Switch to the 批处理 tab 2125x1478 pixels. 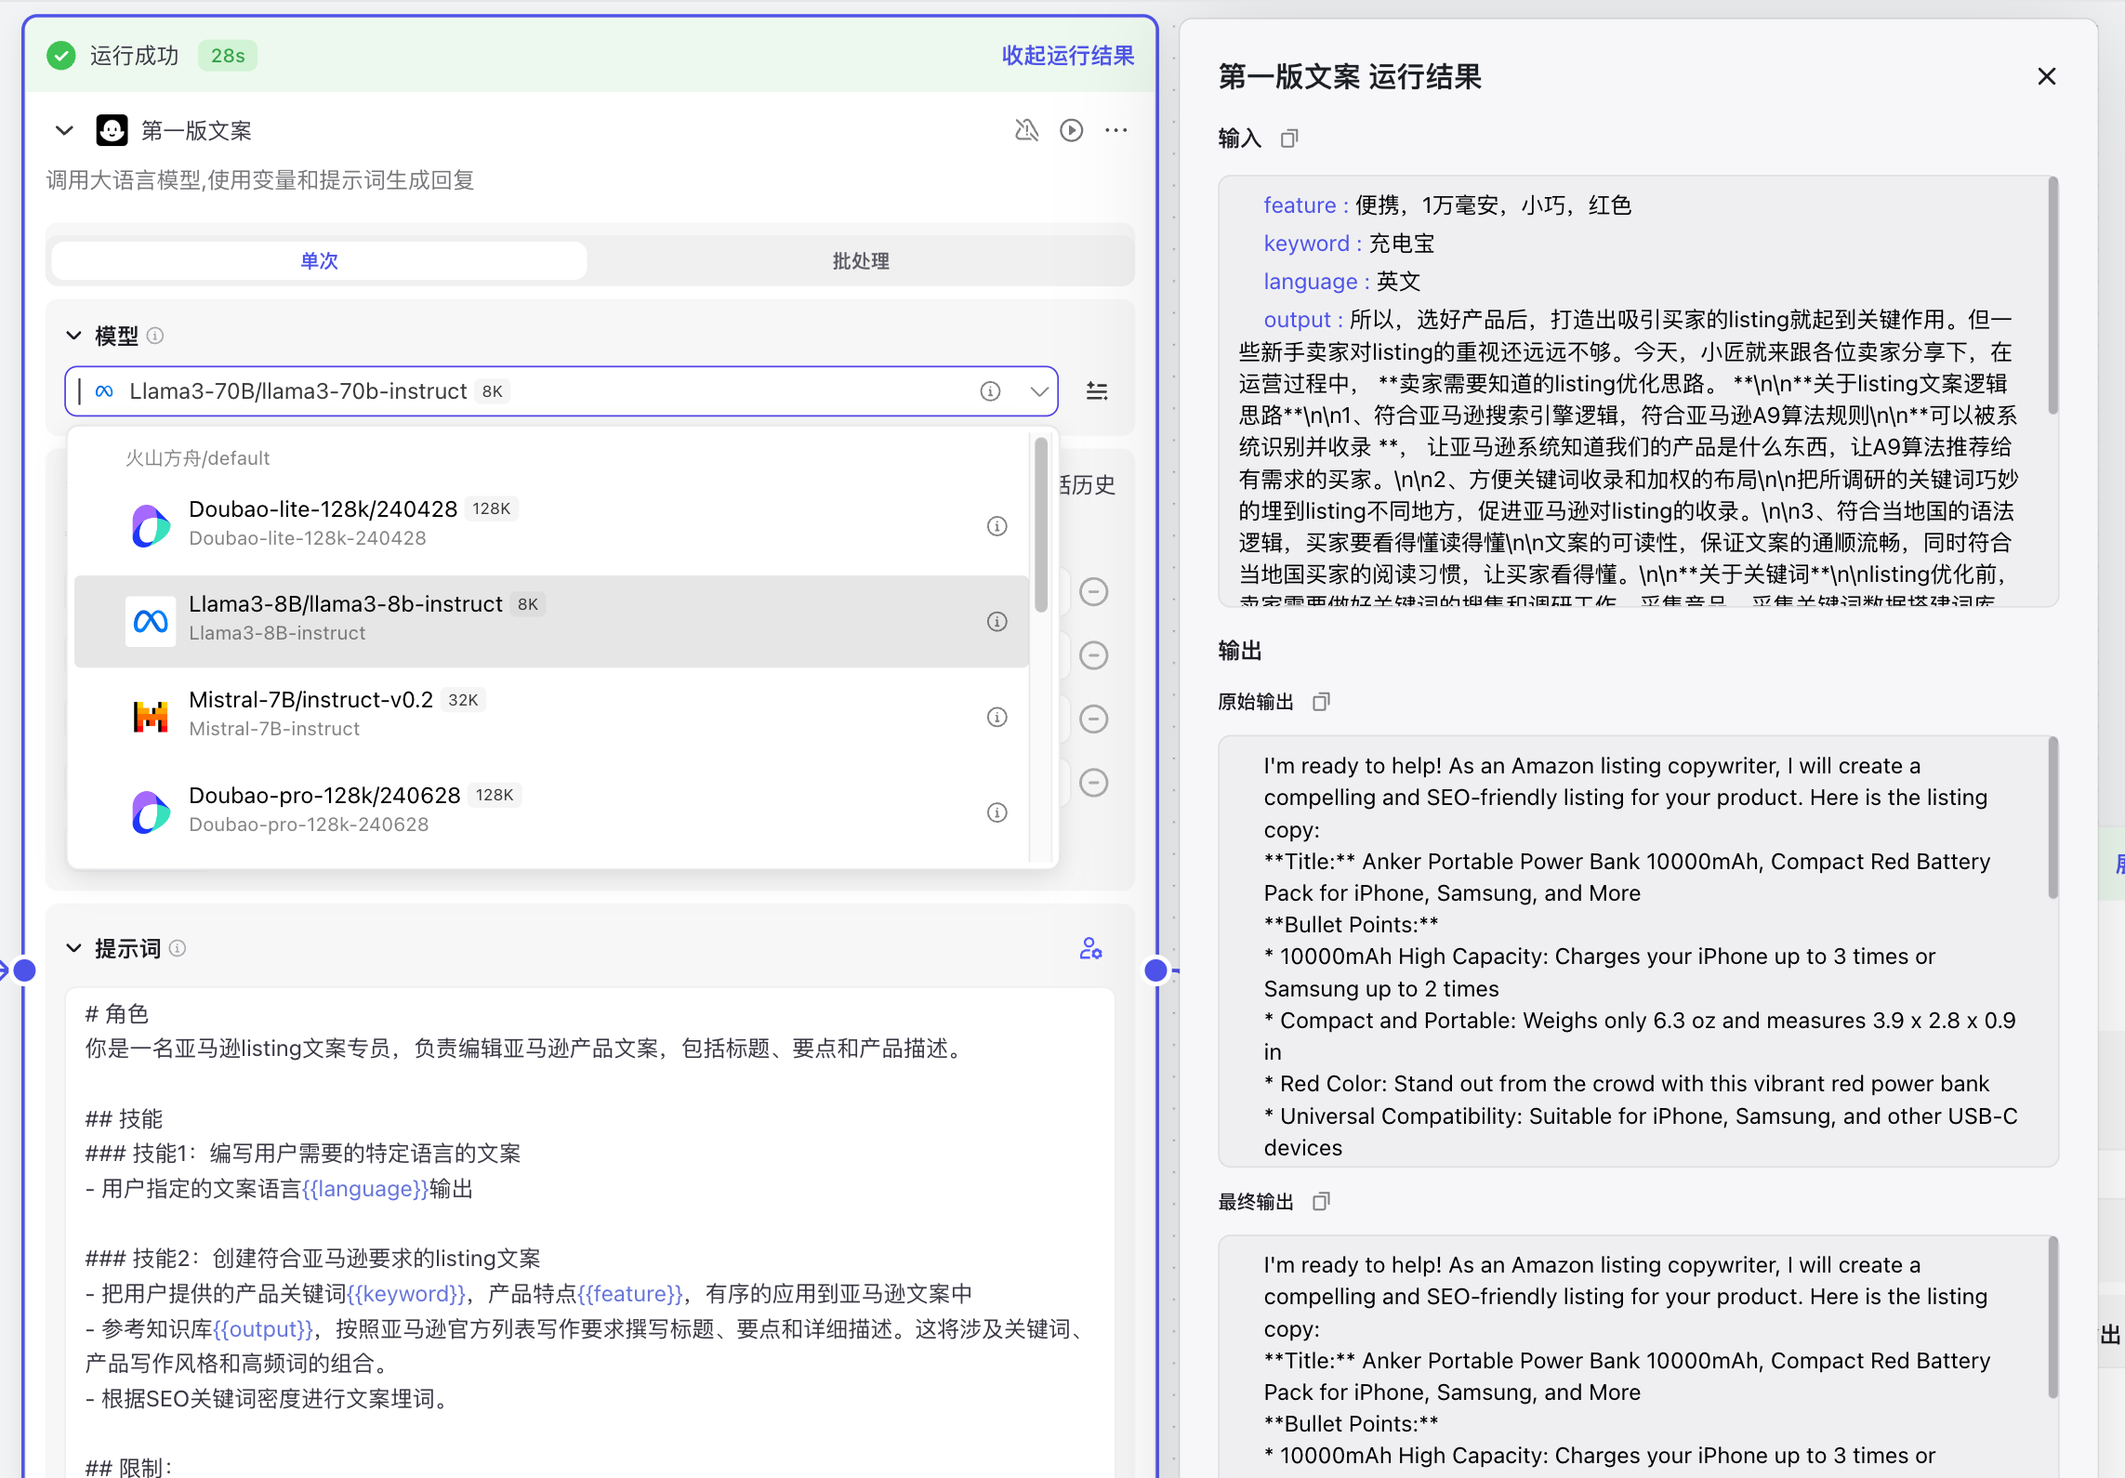pyautogui.click(x=861, y=261)
